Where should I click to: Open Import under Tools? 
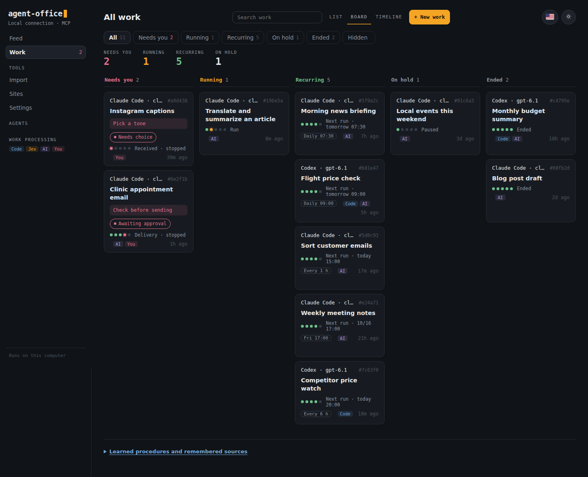46,80
